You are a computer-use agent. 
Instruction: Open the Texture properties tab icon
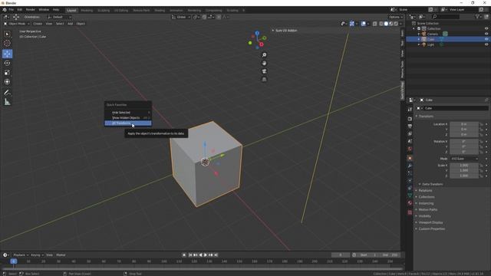410,212
